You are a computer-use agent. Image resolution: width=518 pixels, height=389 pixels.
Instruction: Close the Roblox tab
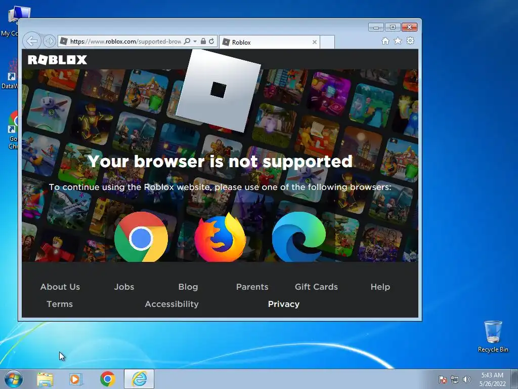(x=315, y=42)
